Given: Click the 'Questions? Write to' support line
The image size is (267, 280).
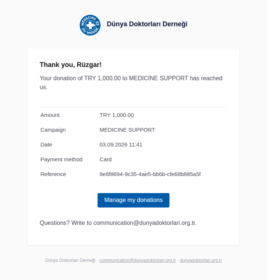Looking at the screenshot, I should pos(118,223).
